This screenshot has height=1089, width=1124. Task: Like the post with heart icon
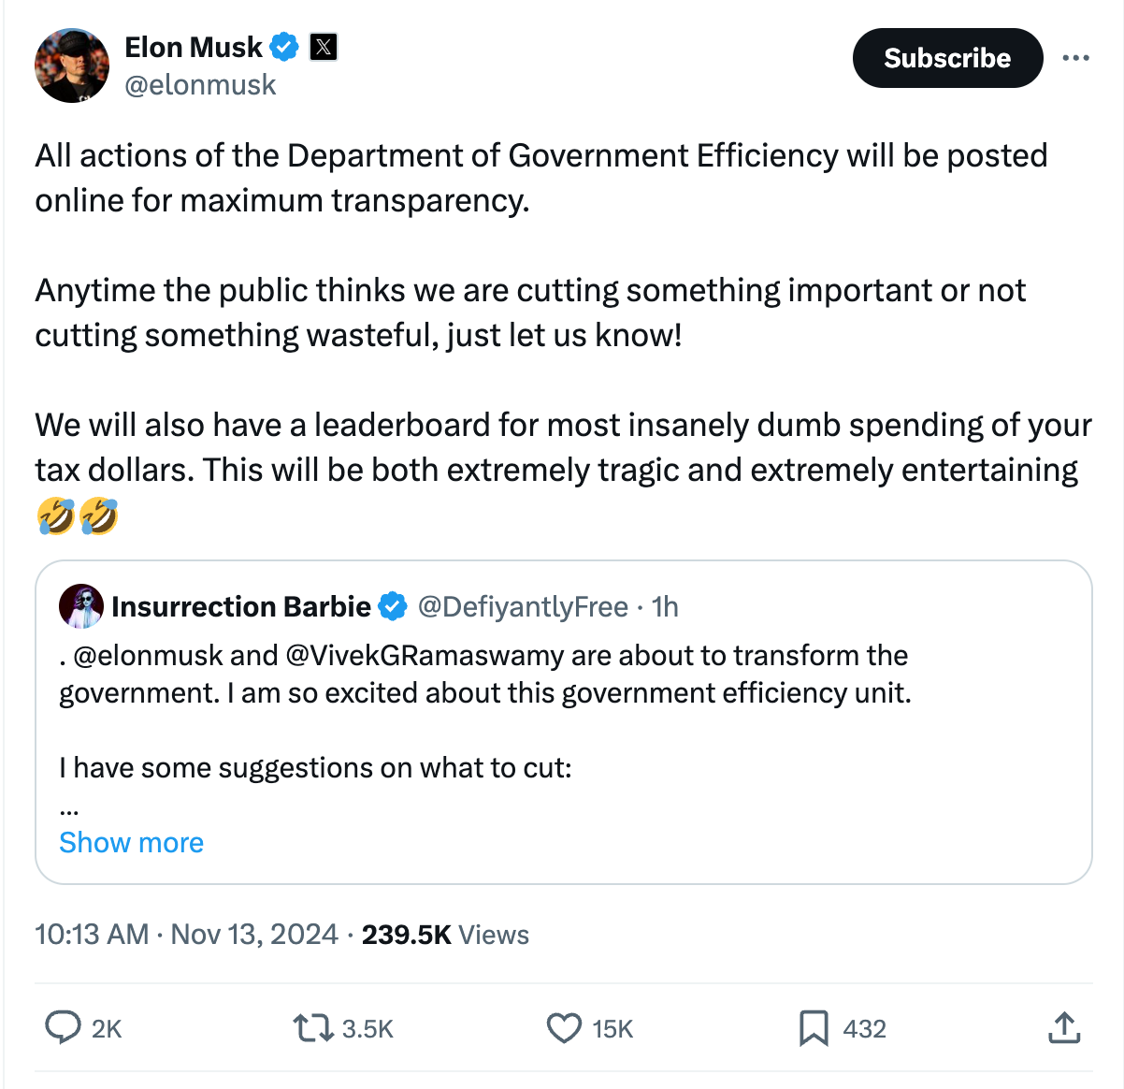pos(564,1028)
